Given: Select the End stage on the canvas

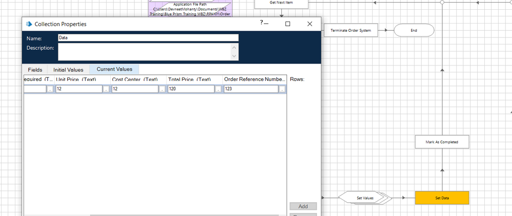Looking at the screenshot, I should click(414, 30).
